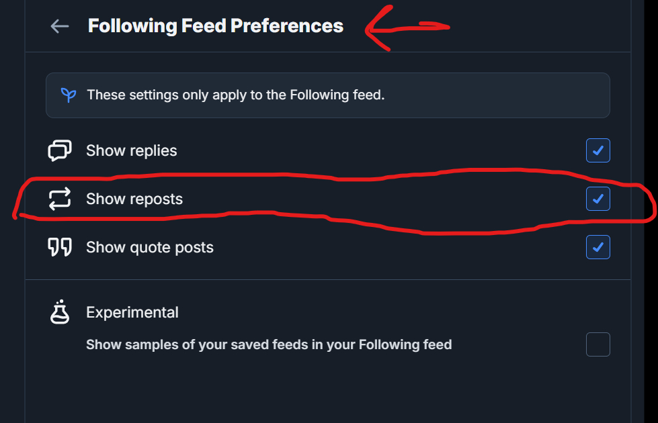The width and height of the screenshot is (658, 423).
Task: Select the "Show reposts" label text
Action: point(134,199)
